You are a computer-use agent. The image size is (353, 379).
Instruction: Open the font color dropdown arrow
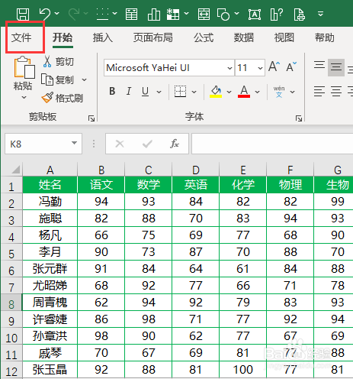pos(258,92)
